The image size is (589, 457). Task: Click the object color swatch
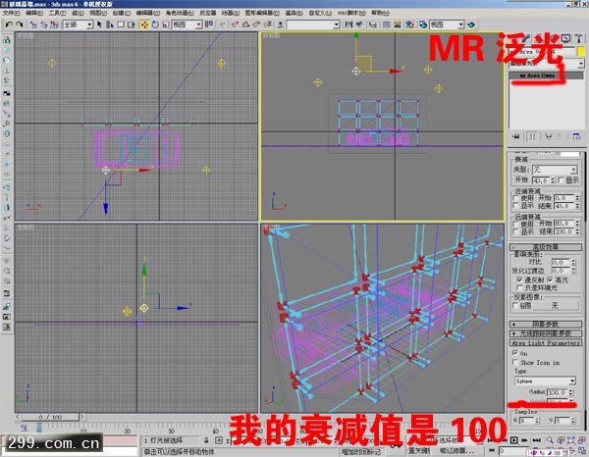coord(581,52)
